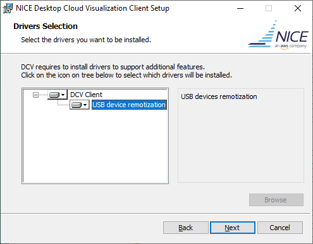
Task: Click the disabled maximize button
Action: 269,8
